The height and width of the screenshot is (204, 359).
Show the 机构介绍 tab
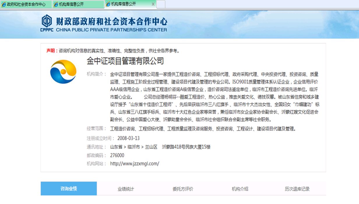pyautogui.click(x=240, y=189)
